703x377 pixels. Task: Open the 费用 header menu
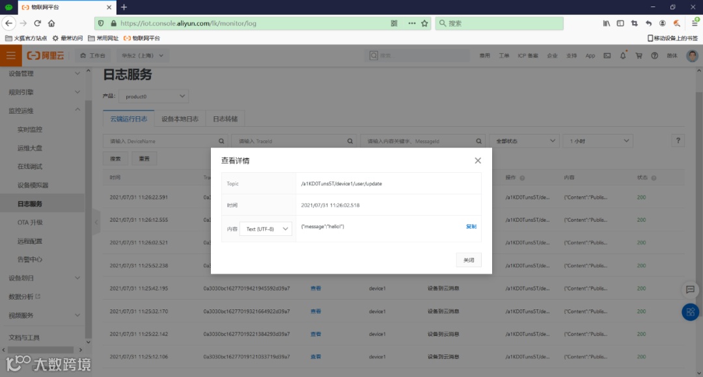pyautogui.click(x=485, y=55)
